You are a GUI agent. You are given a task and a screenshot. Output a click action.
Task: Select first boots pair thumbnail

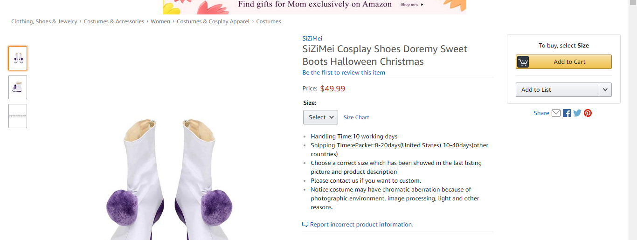pos(18,58)
